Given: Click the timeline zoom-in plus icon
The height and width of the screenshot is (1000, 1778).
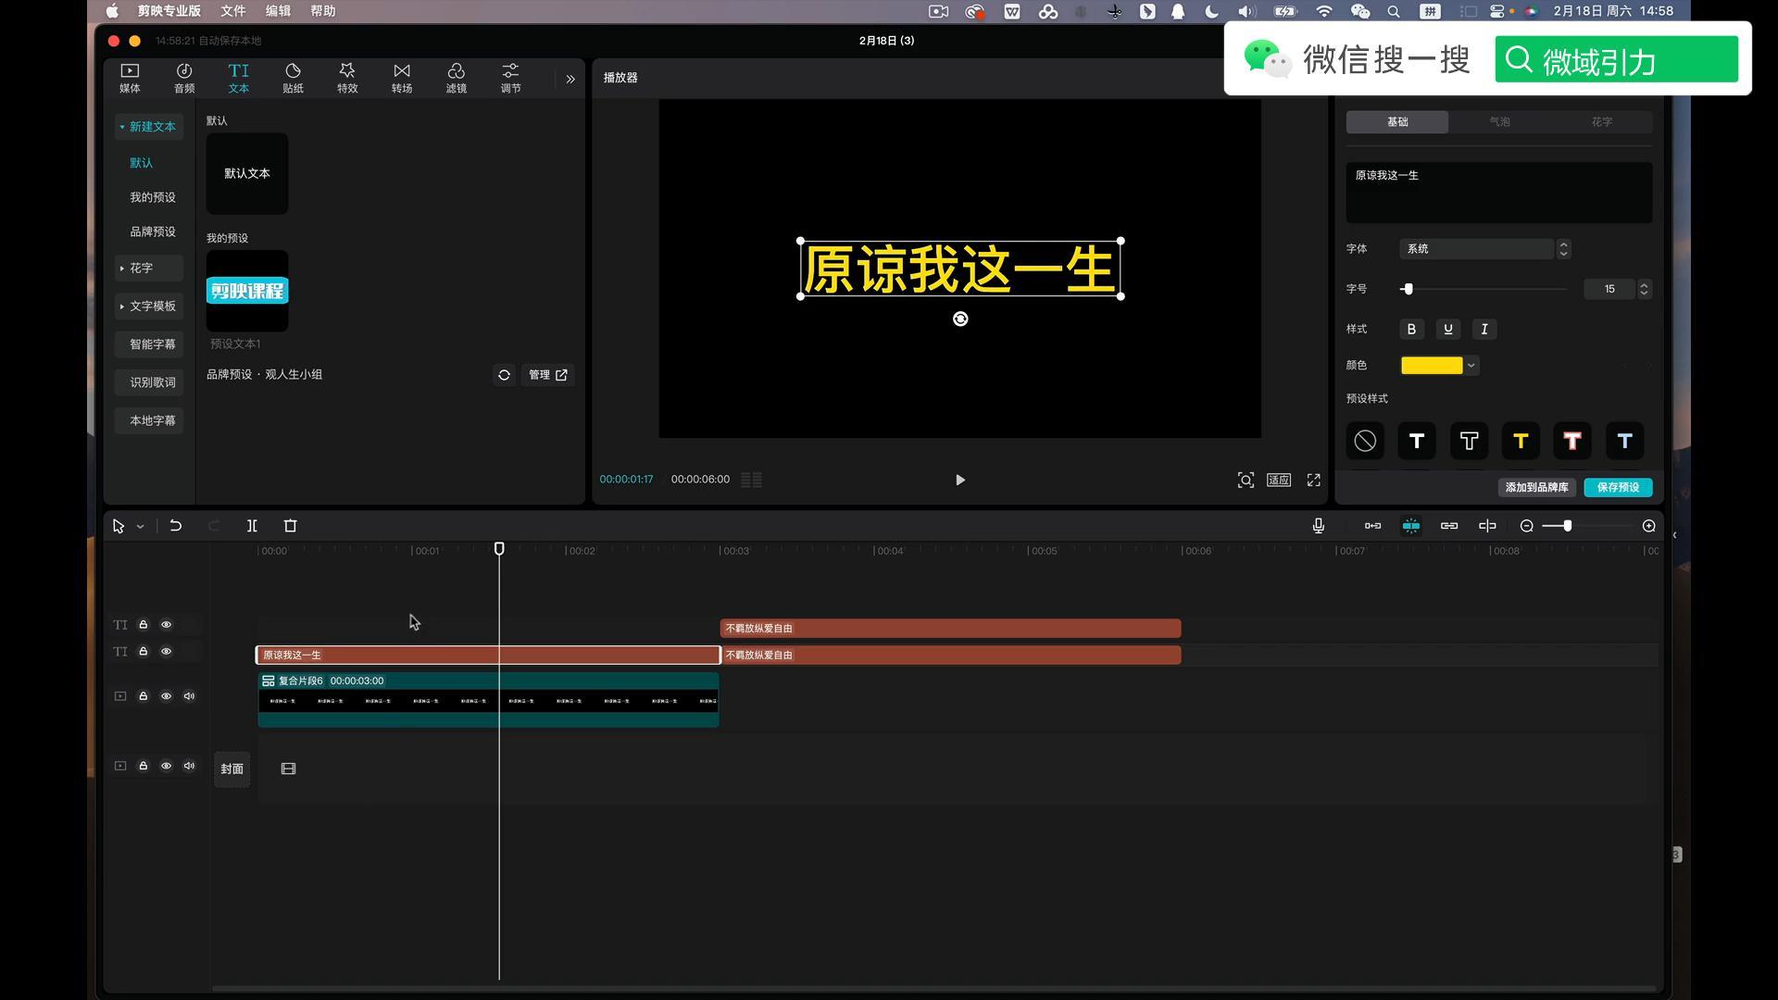Looking at the screenshot, I should coord(1648,526).
